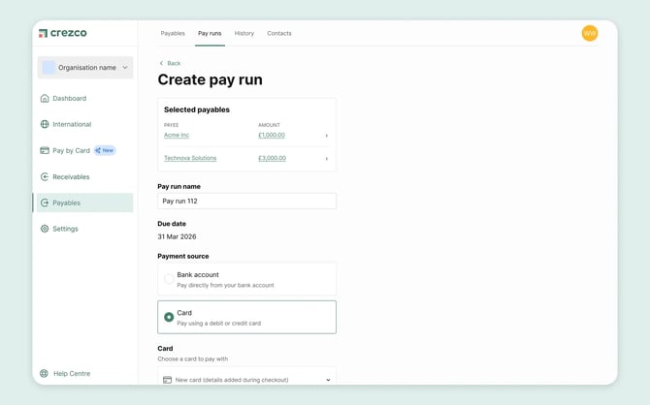
Task: Expand the Organisation name dropdown
Action: tap(125, 68)
